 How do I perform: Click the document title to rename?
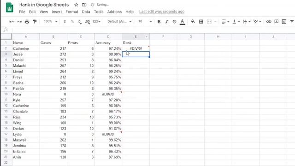pos(44,5)
